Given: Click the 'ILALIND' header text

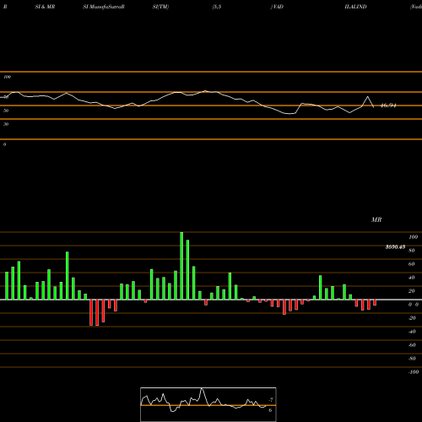Looking at the screenshot, I should (355, 7).
